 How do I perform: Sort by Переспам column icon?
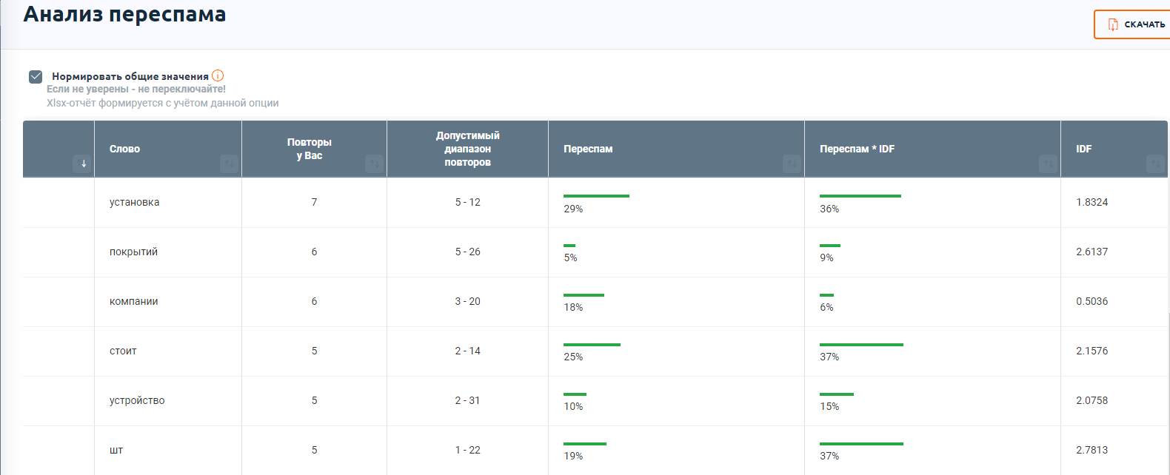coord(792,164)
